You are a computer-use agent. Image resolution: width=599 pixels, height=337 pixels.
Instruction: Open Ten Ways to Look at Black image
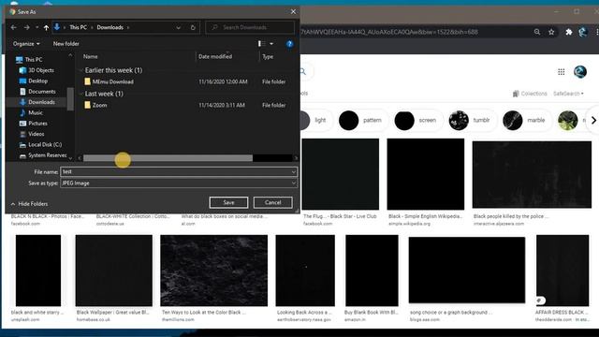point(214,271)
